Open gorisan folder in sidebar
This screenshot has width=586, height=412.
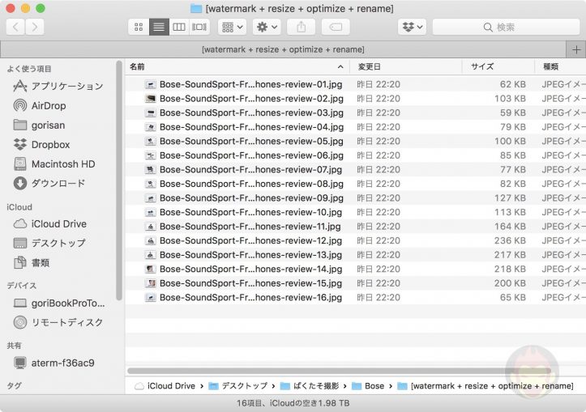[39, 125]
